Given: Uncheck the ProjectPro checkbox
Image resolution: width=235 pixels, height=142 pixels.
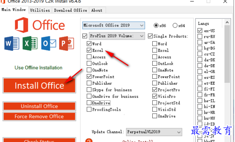Looking at the screenshot, I should click(x=154, y=90).
